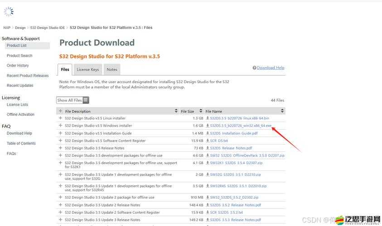Download S32DS_Installation_Guide.pdf link
The width and height of the screenshot is (382, 226).
coord(234,133)
